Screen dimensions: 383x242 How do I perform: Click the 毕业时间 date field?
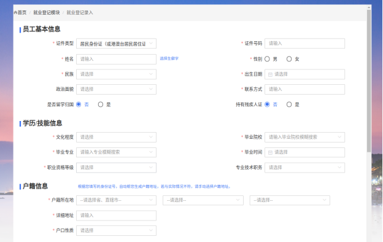[x=304, y=152]
